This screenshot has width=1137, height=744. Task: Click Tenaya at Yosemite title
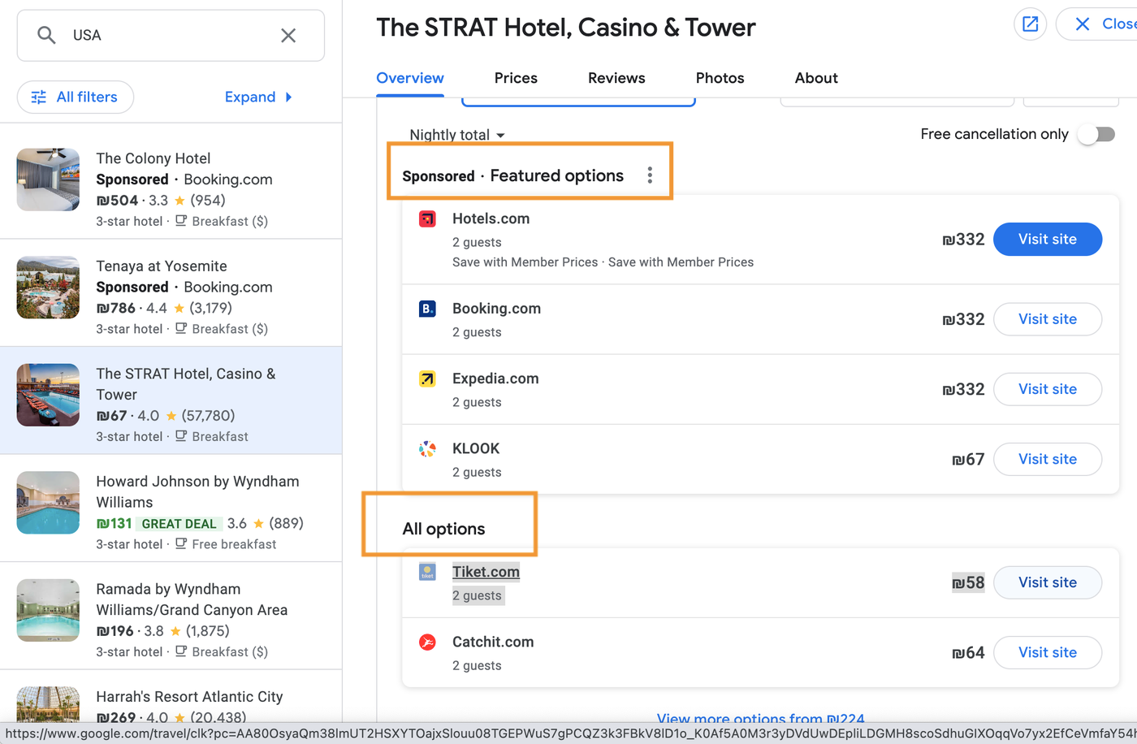click(162, 266)
